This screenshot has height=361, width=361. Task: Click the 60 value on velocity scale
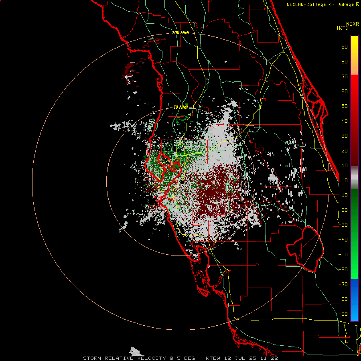click(345, 91)
